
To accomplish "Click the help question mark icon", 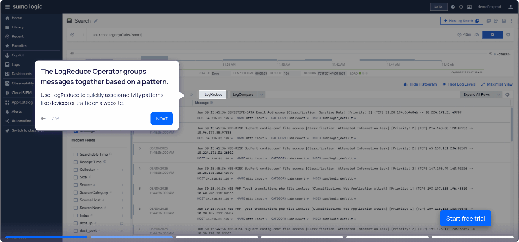I will point(453,7).
